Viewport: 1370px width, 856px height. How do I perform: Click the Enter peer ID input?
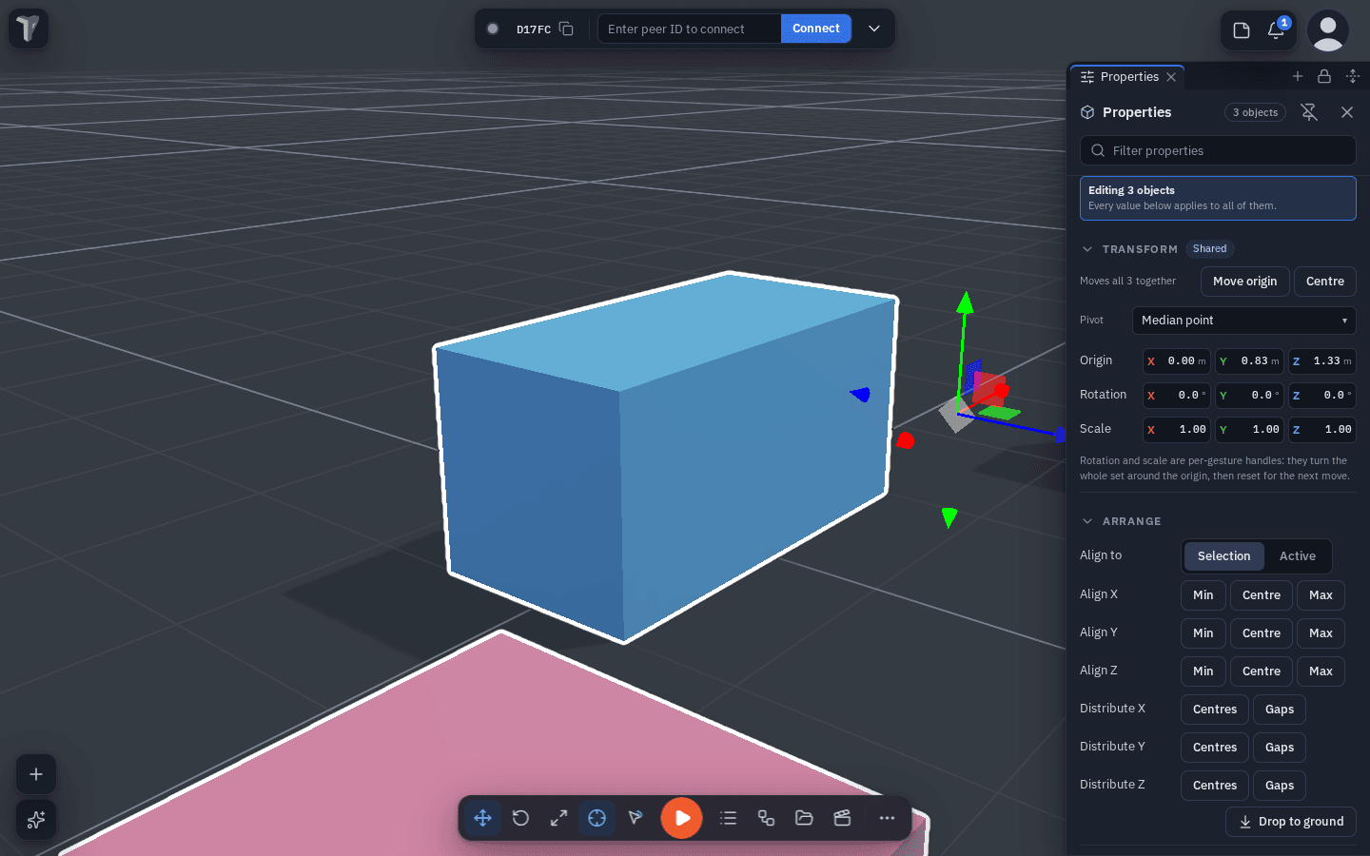[x=689, y=29]
